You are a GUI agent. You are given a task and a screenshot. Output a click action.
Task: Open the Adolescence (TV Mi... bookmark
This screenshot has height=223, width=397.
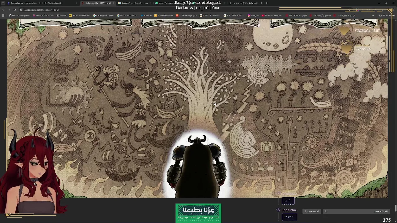click(80, 15)
